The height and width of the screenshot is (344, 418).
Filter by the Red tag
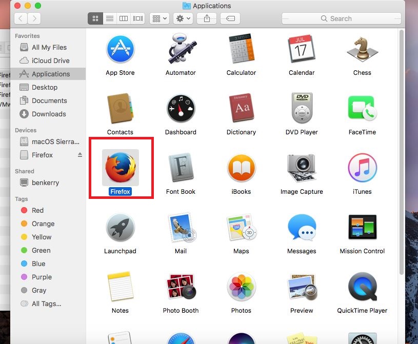48,211
